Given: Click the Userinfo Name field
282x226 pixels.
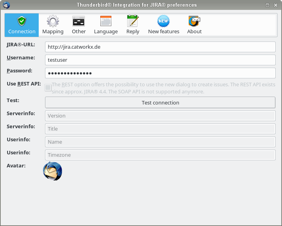Looking at the screenshot, I should coord(160,142).
